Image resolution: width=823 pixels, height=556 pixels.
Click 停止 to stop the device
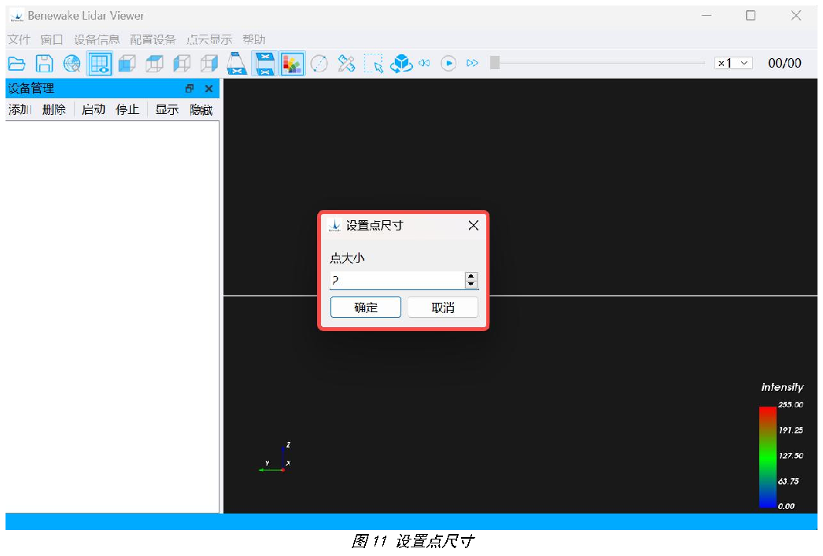pyautogui.click(x=127, y=109)
